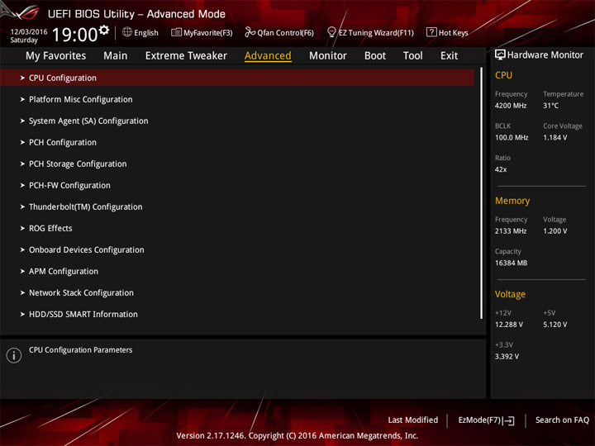Switch to the Boot tab
Viewport: 595px width, 446px height.
375,56
